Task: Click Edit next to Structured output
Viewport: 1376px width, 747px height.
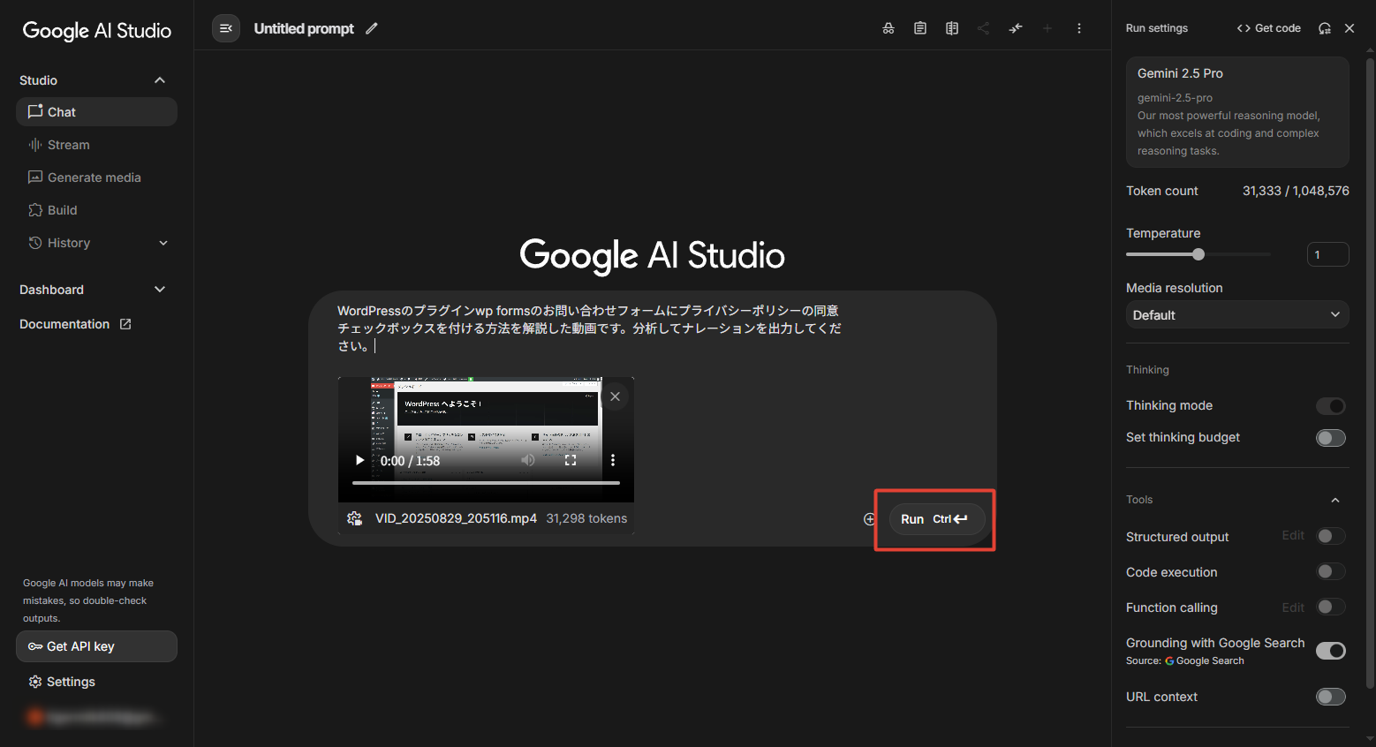Action: point(1293,535)
